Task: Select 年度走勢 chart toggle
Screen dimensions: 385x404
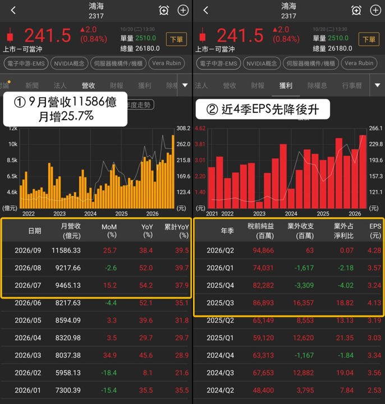Action: click(x=141, y=104)
